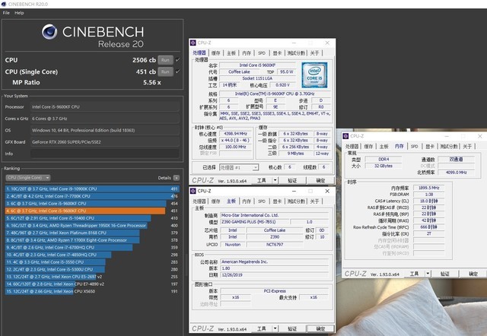Click 确定 button in top CPU-Z window

[x=320, y=181]
